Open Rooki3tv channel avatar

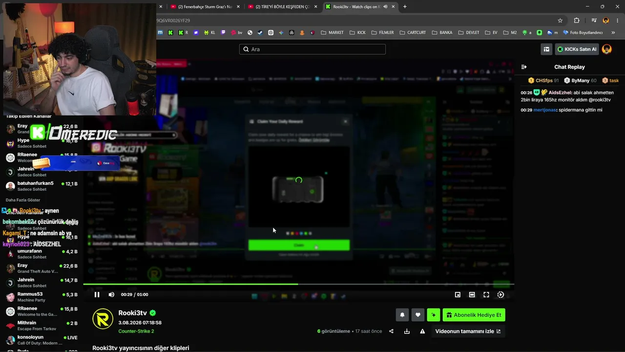(103, 318)
